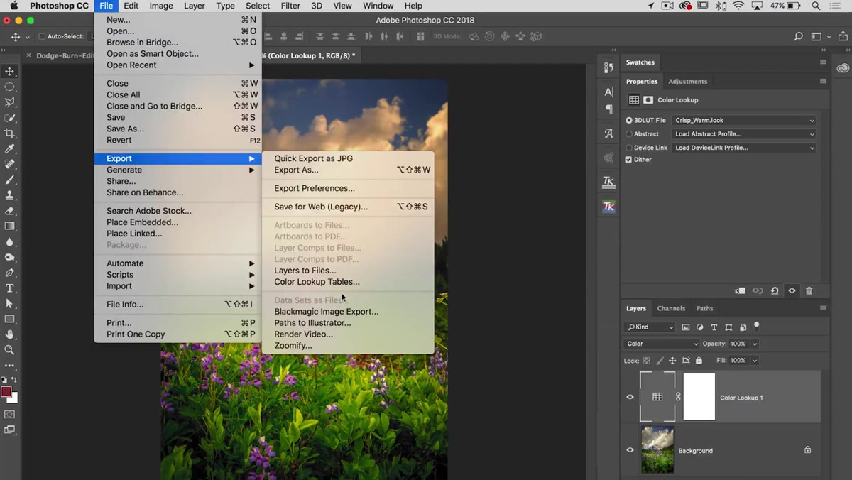
Task: Open the Kind filter dropdown
Action: (650, 327)
